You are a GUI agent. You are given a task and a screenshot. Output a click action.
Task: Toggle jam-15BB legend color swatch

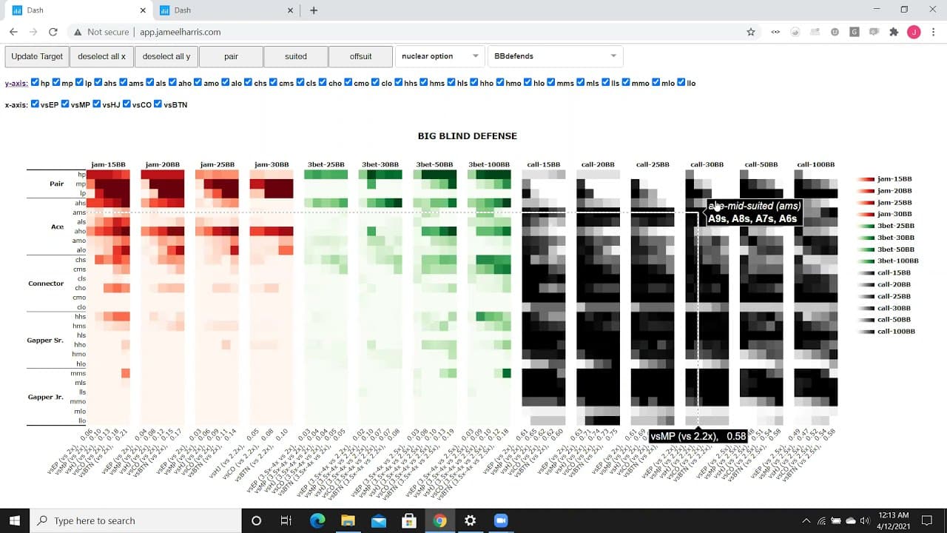pyautogui.click(x=866, y=179)
